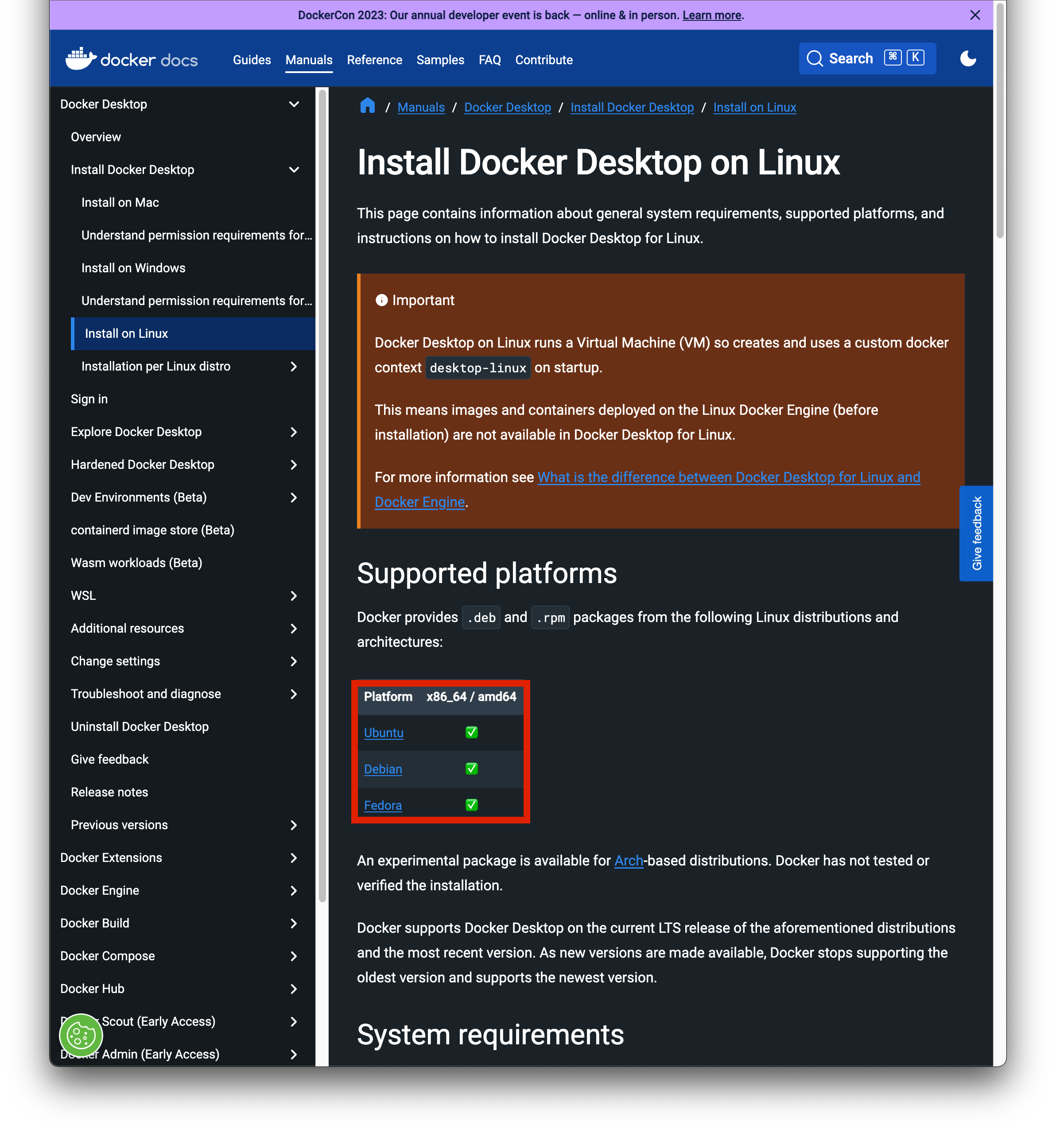Open Install on Windows page
This screenshot has width=1056, height=1132.
tap(133, 268)
